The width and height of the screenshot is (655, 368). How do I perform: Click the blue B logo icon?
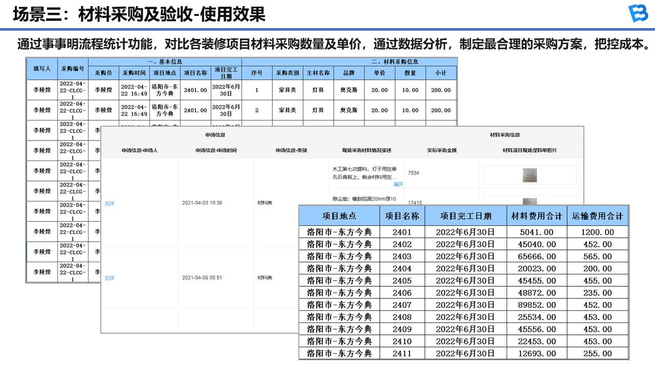click(x=638, y=14)
